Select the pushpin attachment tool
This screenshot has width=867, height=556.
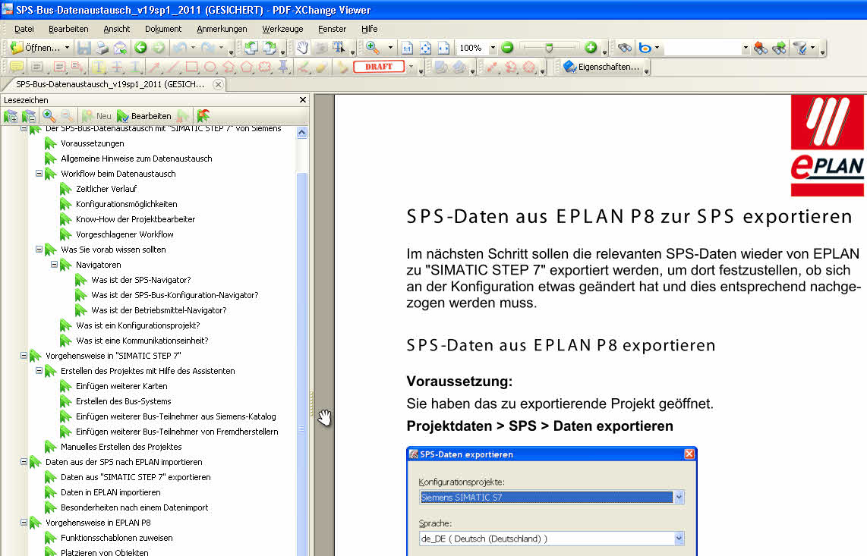click(x=283, y=67)
